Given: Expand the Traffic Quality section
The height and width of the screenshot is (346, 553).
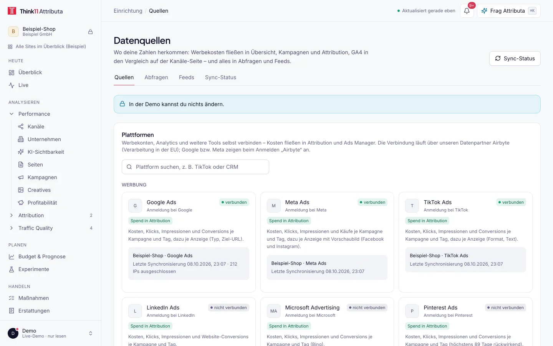Looking at the screenshot, I should (12, 228).
